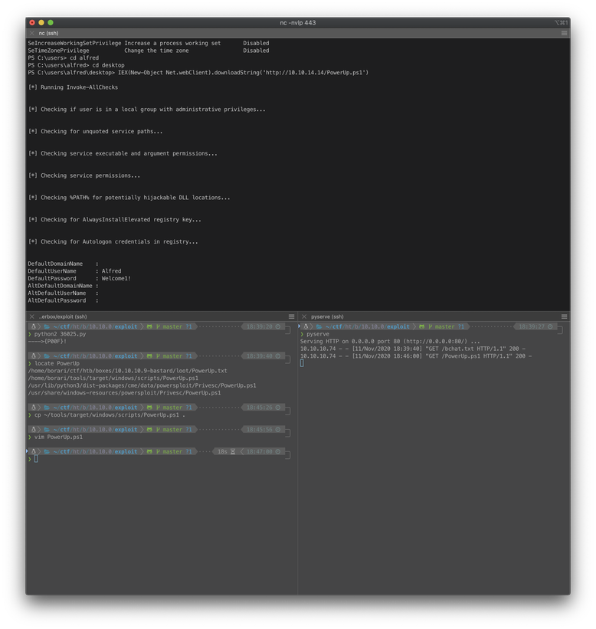Click the cursor at the exploit pane's last prompt

36,458
